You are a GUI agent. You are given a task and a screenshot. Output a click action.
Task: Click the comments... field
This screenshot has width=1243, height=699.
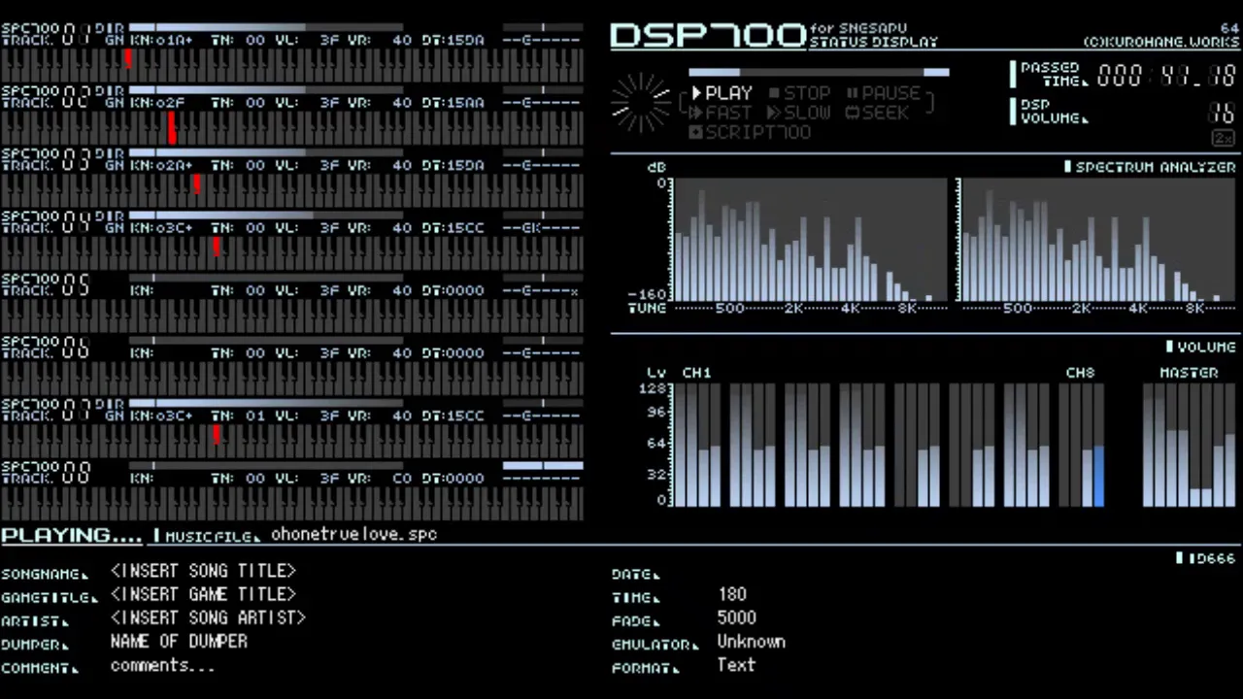tap(162, 666)
